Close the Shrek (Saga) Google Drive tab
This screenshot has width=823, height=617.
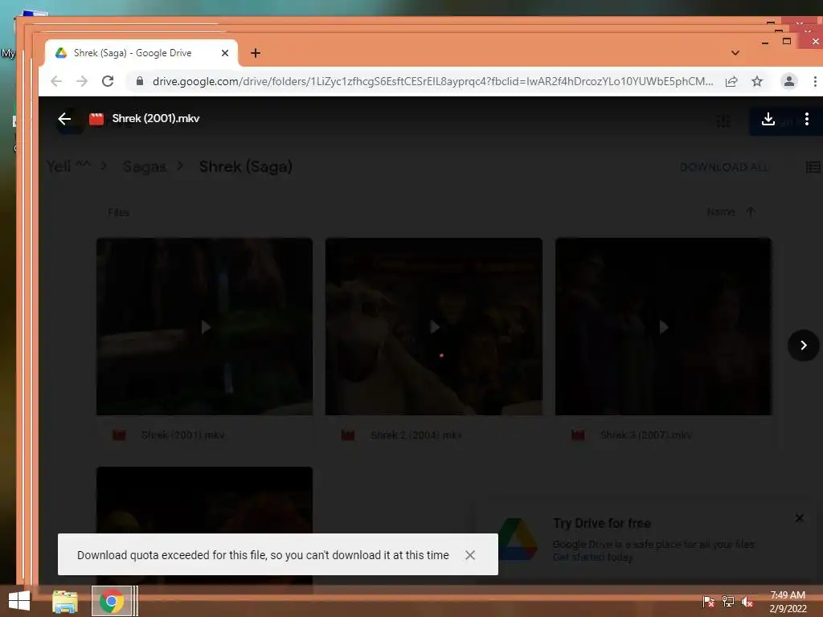(225, 53)
